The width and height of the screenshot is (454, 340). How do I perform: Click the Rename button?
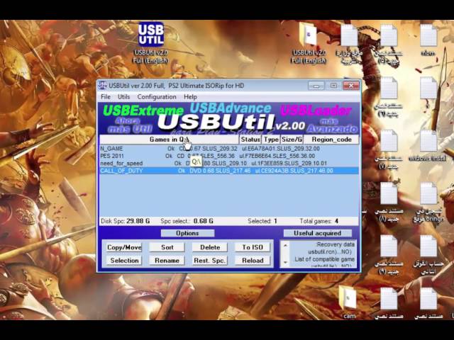167,261
